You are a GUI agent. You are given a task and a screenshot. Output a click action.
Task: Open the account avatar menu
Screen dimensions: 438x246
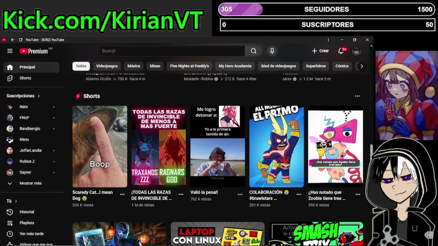357,51
